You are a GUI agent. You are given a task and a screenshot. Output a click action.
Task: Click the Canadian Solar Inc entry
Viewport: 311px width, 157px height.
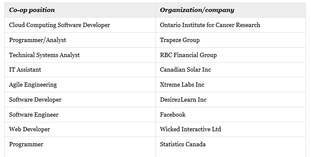186,69
